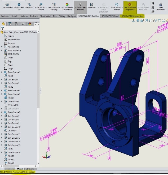Enable SOLIDWORKS Plastics add-in

(x=117, y=7)
